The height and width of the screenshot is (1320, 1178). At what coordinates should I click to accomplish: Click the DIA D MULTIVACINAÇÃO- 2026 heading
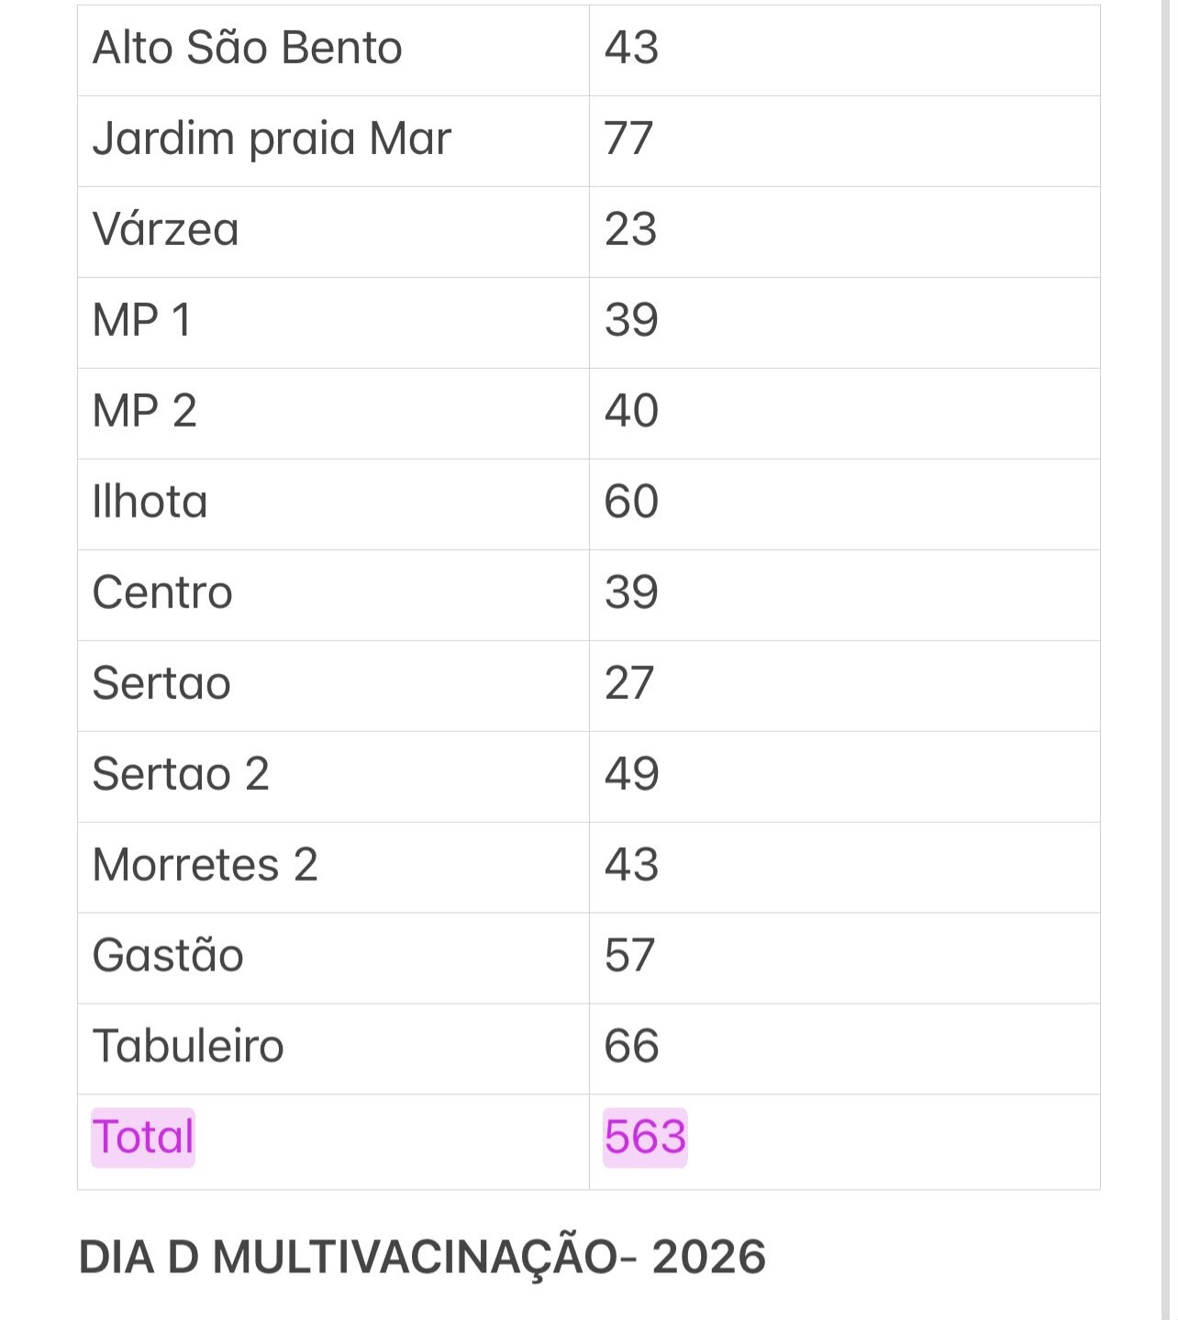coord(422,1257)
